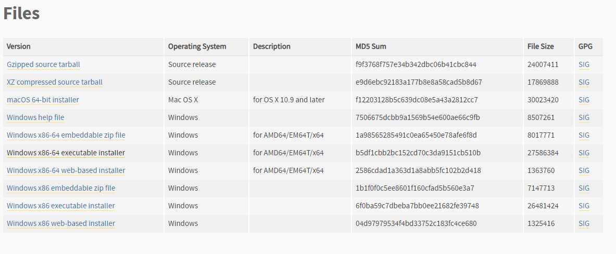Open the Gzipped source tarball link

(43, 64)
